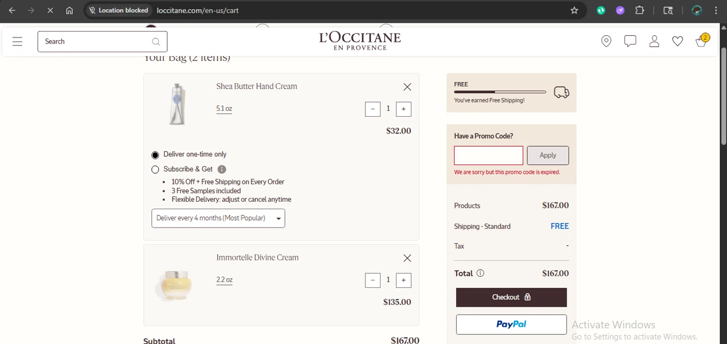Select the Subscribe & Get option

pos(155,169)
